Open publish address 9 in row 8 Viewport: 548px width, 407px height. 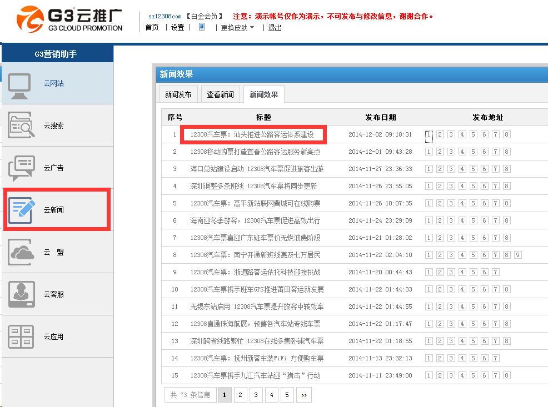517,255
